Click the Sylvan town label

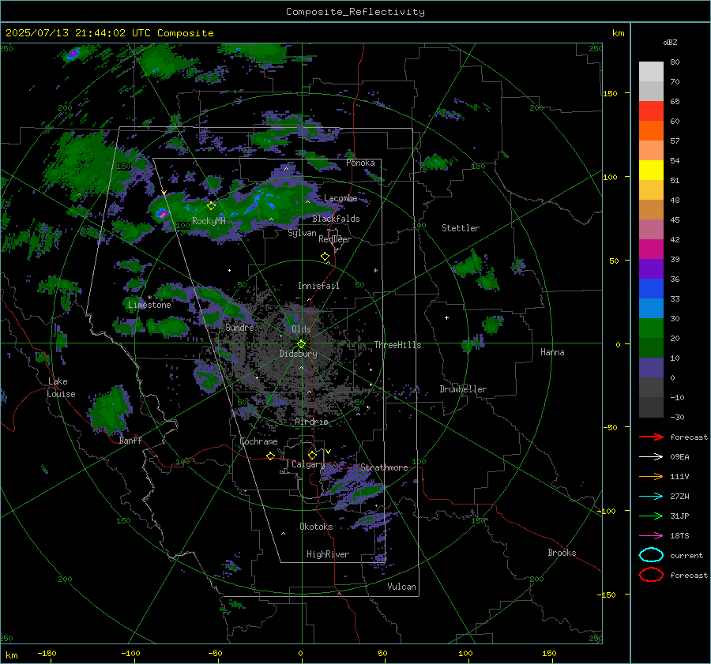point(302,233)
